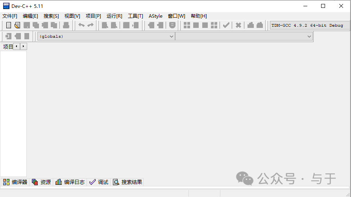Open the 视图[V] menu

click(72, 16)
